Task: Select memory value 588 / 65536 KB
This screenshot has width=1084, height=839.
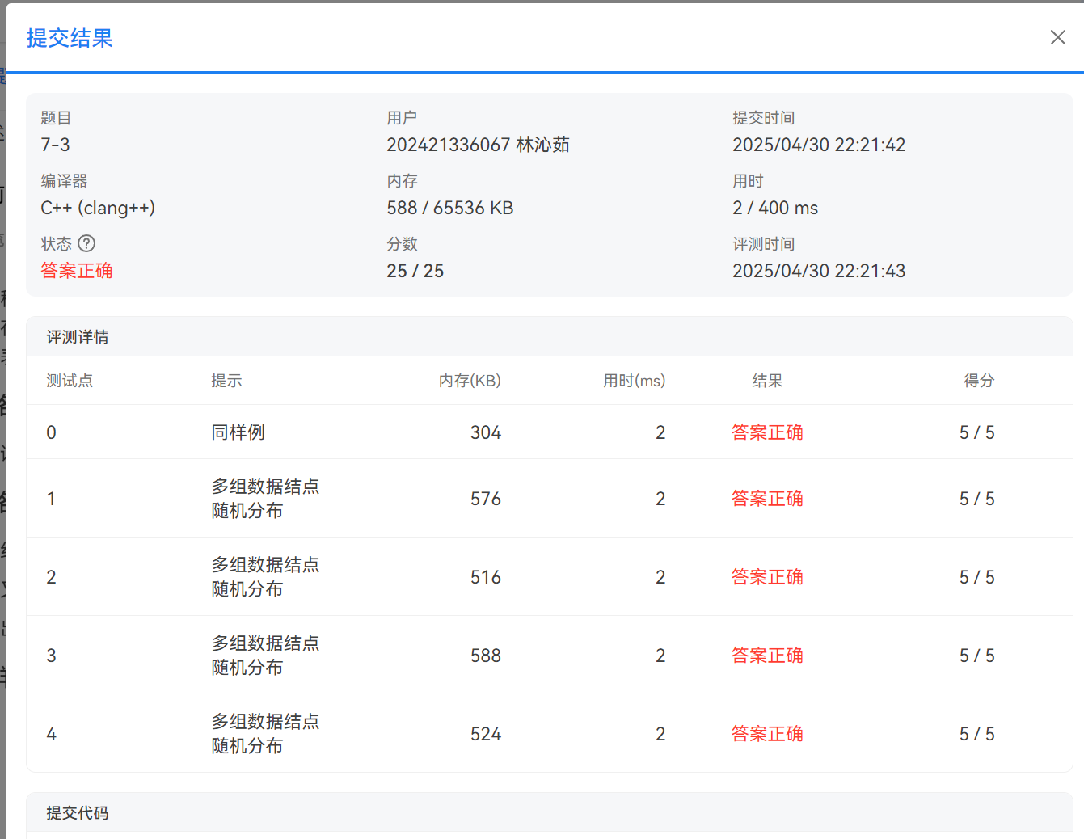Action: coord(450,208)
